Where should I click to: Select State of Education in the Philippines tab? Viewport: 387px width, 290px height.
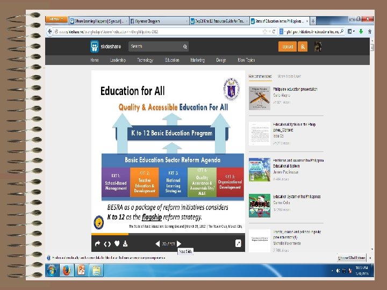point(279,21)
